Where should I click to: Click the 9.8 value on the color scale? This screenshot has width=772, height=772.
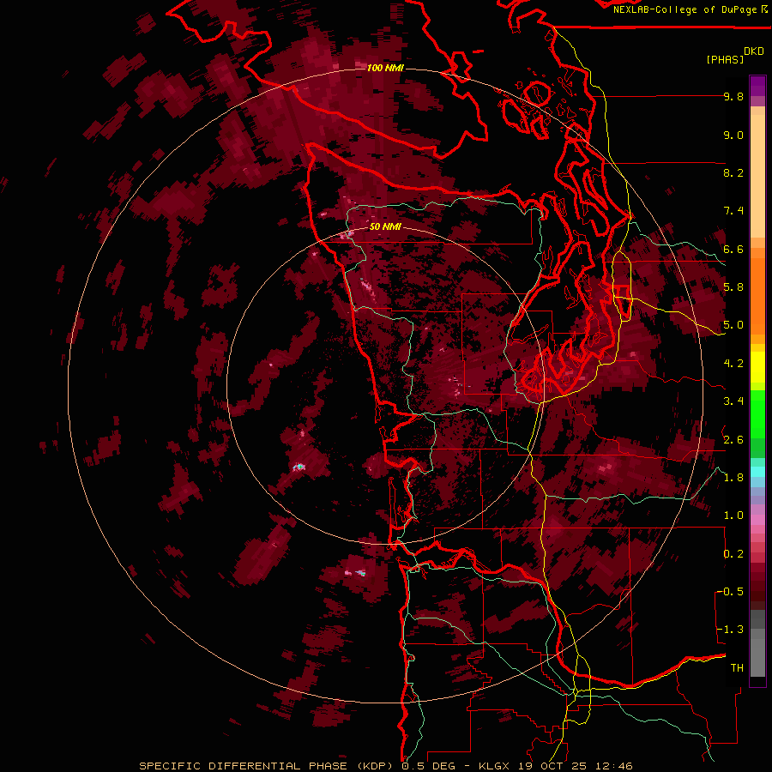tap(733, 96)
